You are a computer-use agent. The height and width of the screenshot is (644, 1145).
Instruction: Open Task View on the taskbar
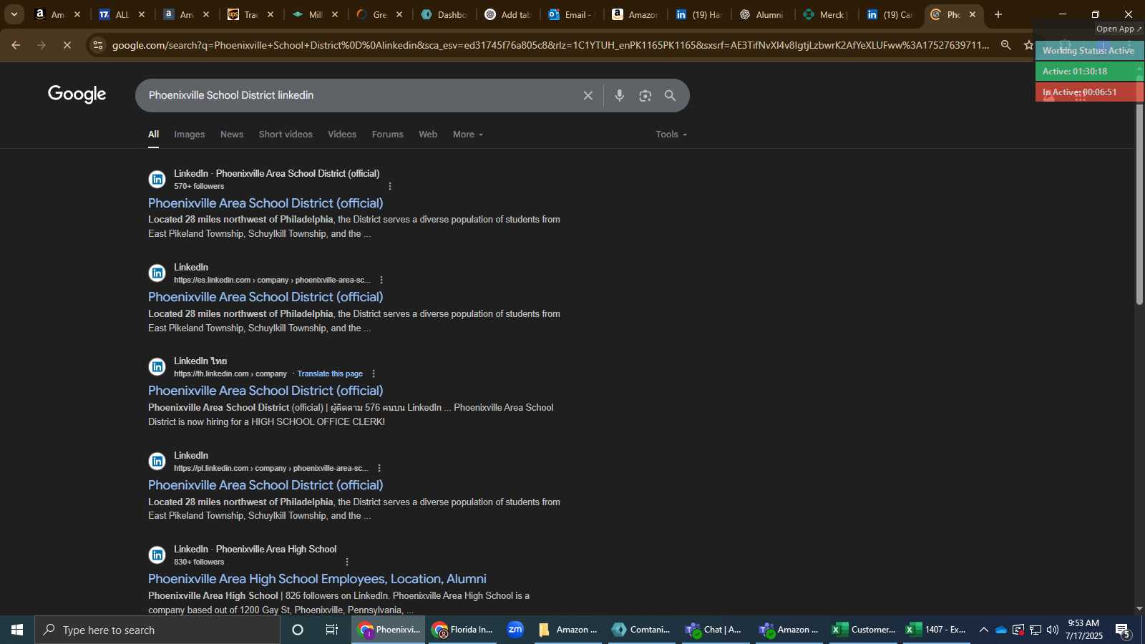332,630
